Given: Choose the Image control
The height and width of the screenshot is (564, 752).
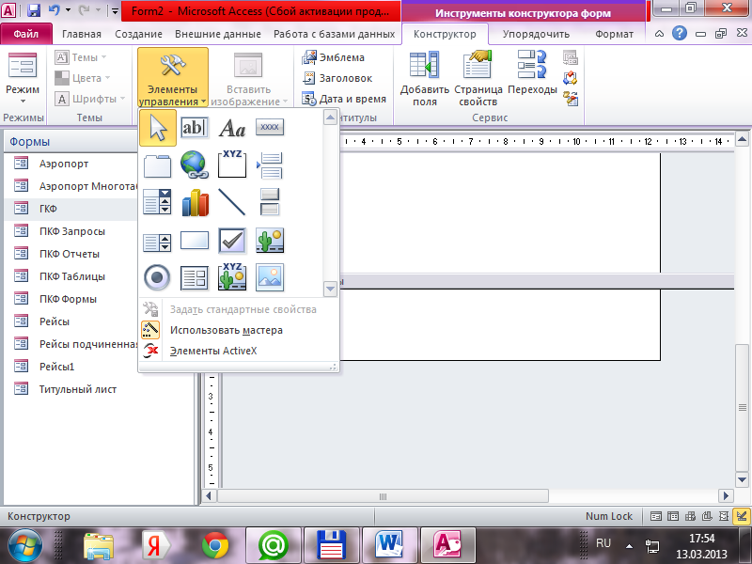Looking at the screenshot, I should tap(270, 277).
